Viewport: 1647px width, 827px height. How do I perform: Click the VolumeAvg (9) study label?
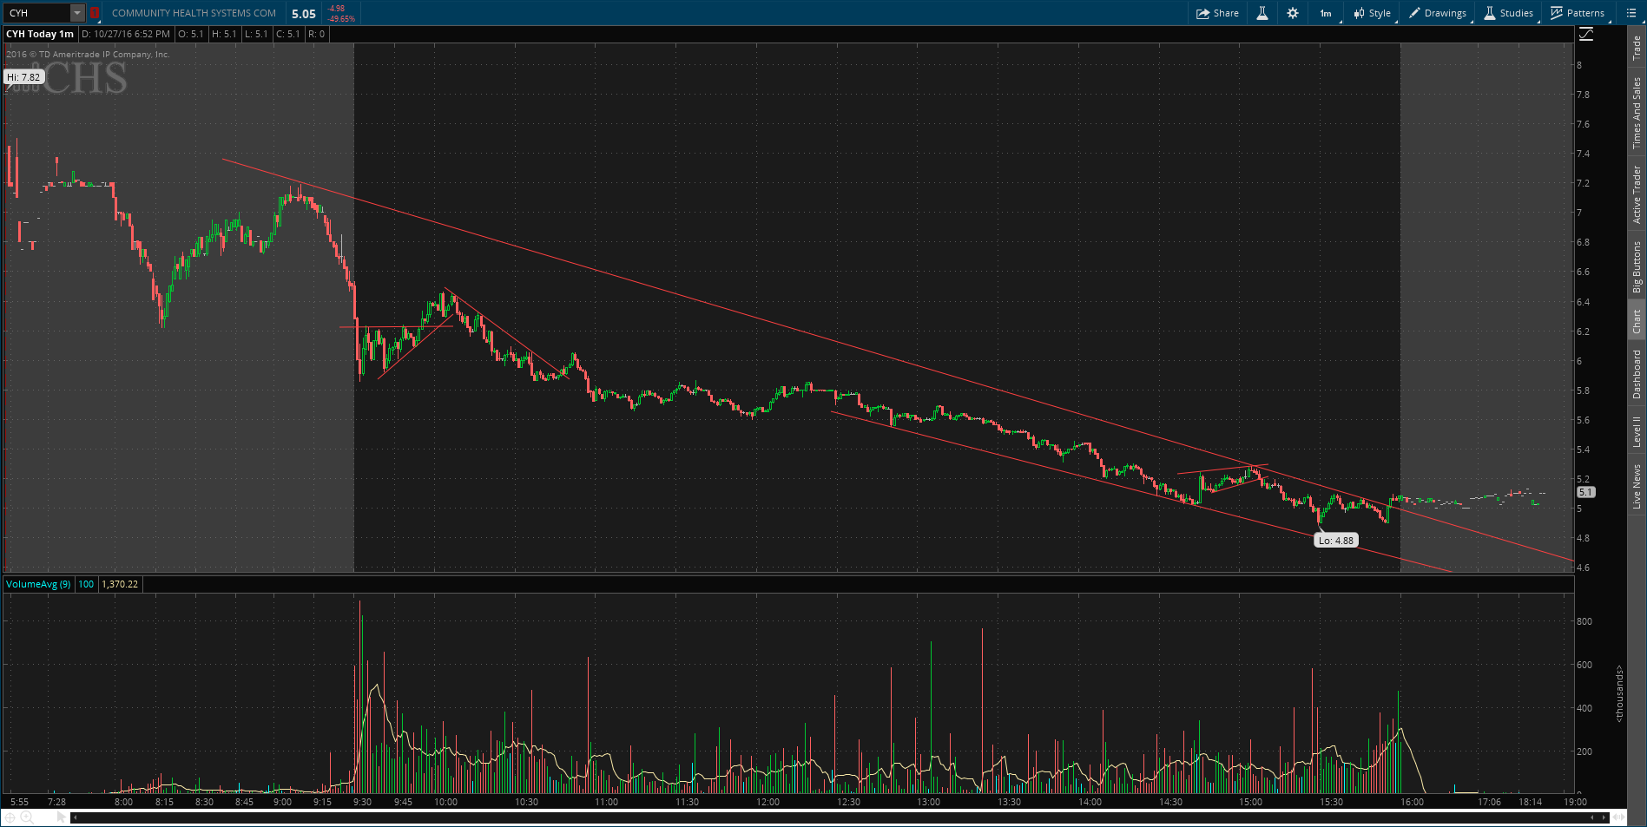point(38,584)
